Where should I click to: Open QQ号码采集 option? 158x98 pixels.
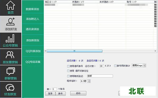33,62
